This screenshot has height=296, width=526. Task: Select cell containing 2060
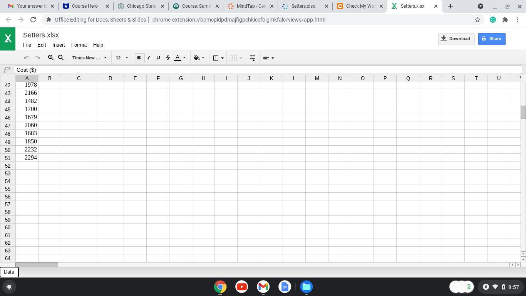(x=27, y=125)
